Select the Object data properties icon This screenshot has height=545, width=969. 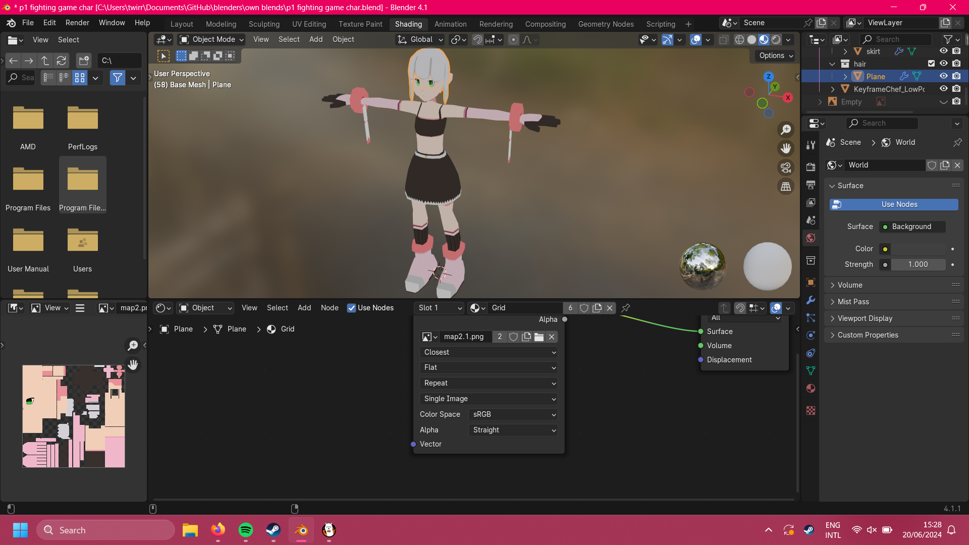click(811, 370)
